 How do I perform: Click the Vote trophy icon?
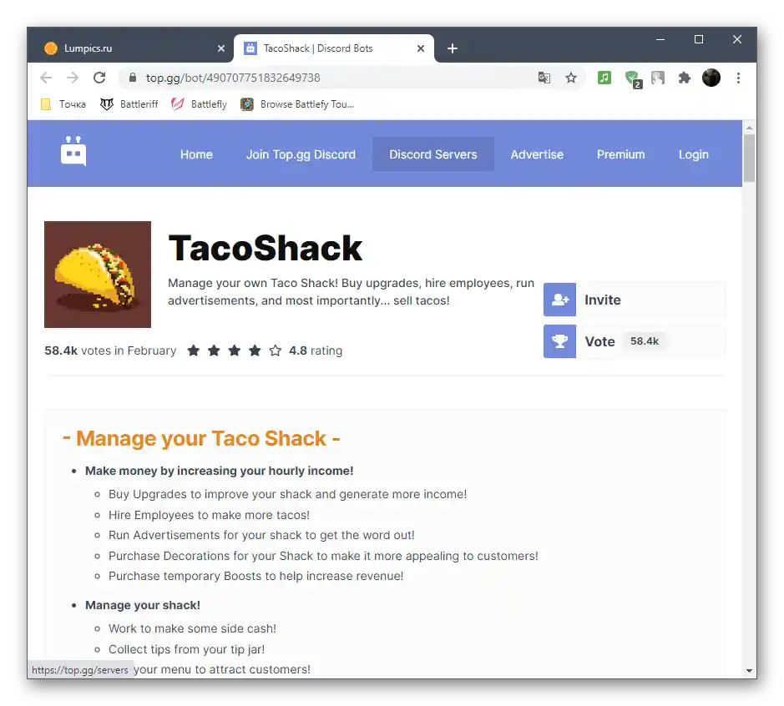559,341
